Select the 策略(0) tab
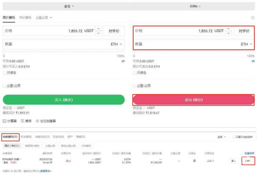The height and width of the screenshot is (178, 257). (x=80, y=137)
